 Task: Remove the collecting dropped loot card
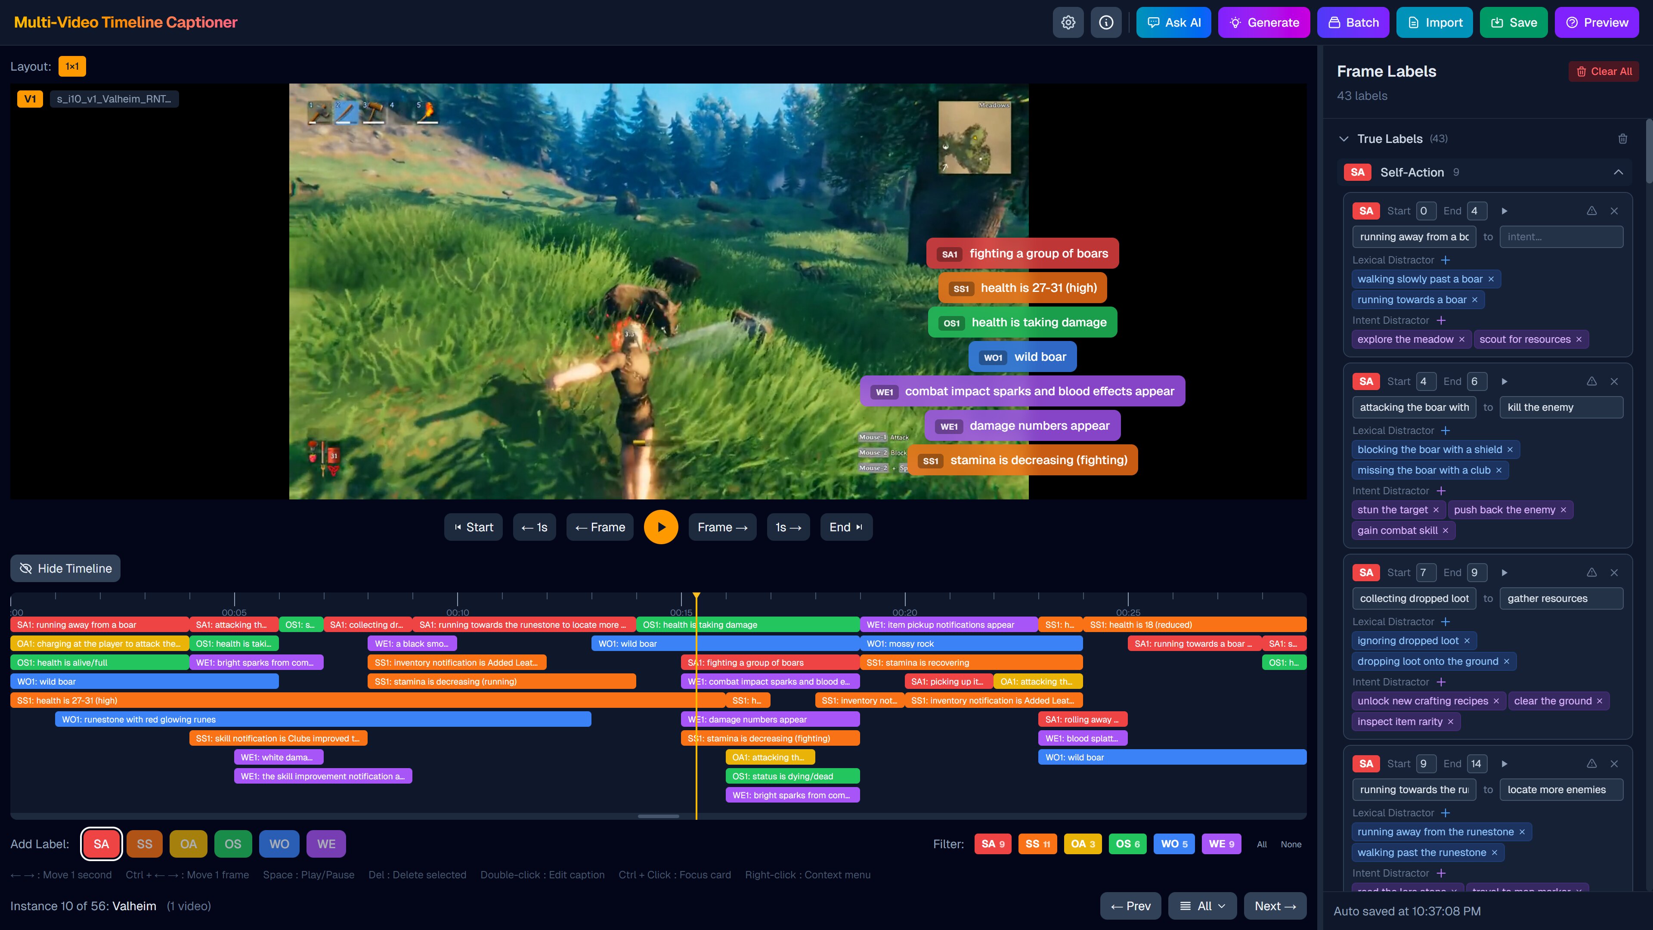click(x=1614, y=573)
